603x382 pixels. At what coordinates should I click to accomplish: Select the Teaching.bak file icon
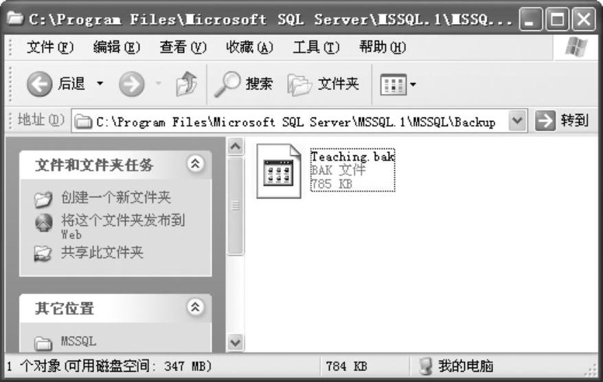tap(279, 171)
